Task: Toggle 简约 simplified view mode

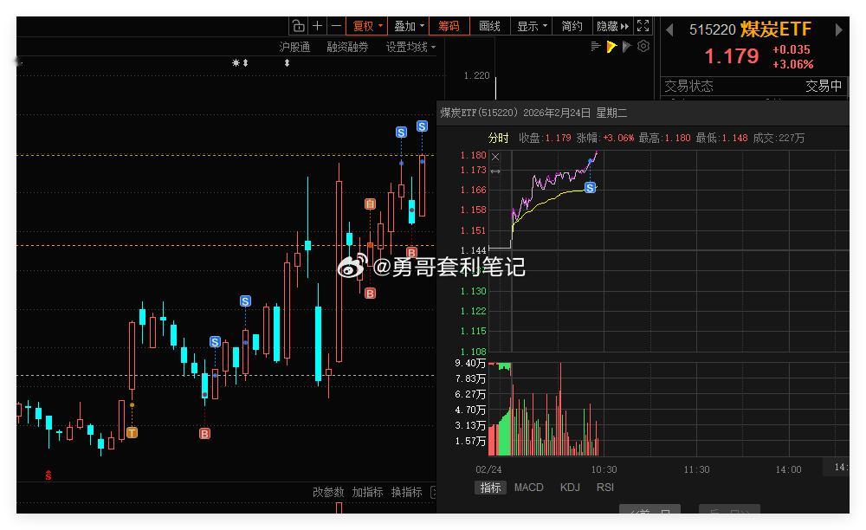Action: point(571,25)
